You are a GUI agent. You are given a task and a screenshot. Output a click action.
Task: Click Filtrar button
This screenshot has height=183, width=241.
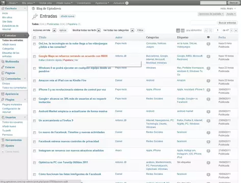click(140, 30)
